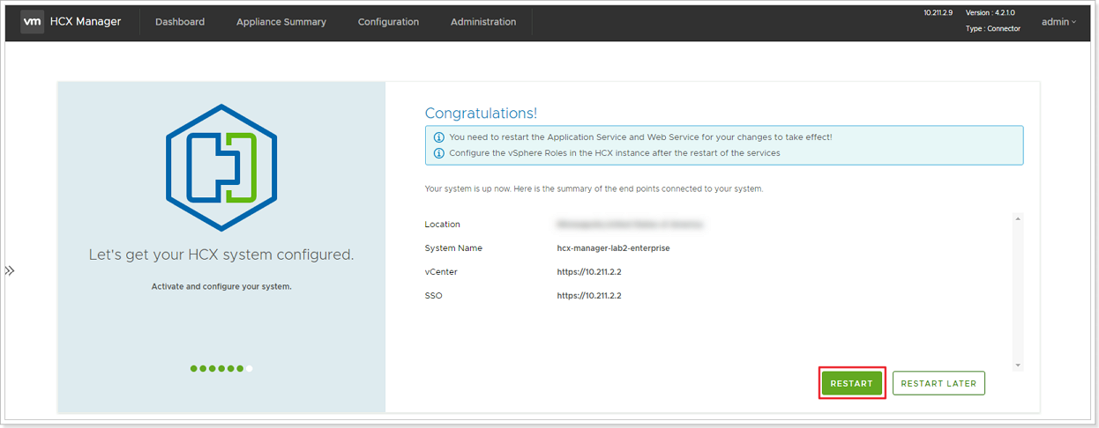Image resolution: width=1099 pixels, height=428 pixels.
Task: Click the vCenter label
Action: click(441, 272)
